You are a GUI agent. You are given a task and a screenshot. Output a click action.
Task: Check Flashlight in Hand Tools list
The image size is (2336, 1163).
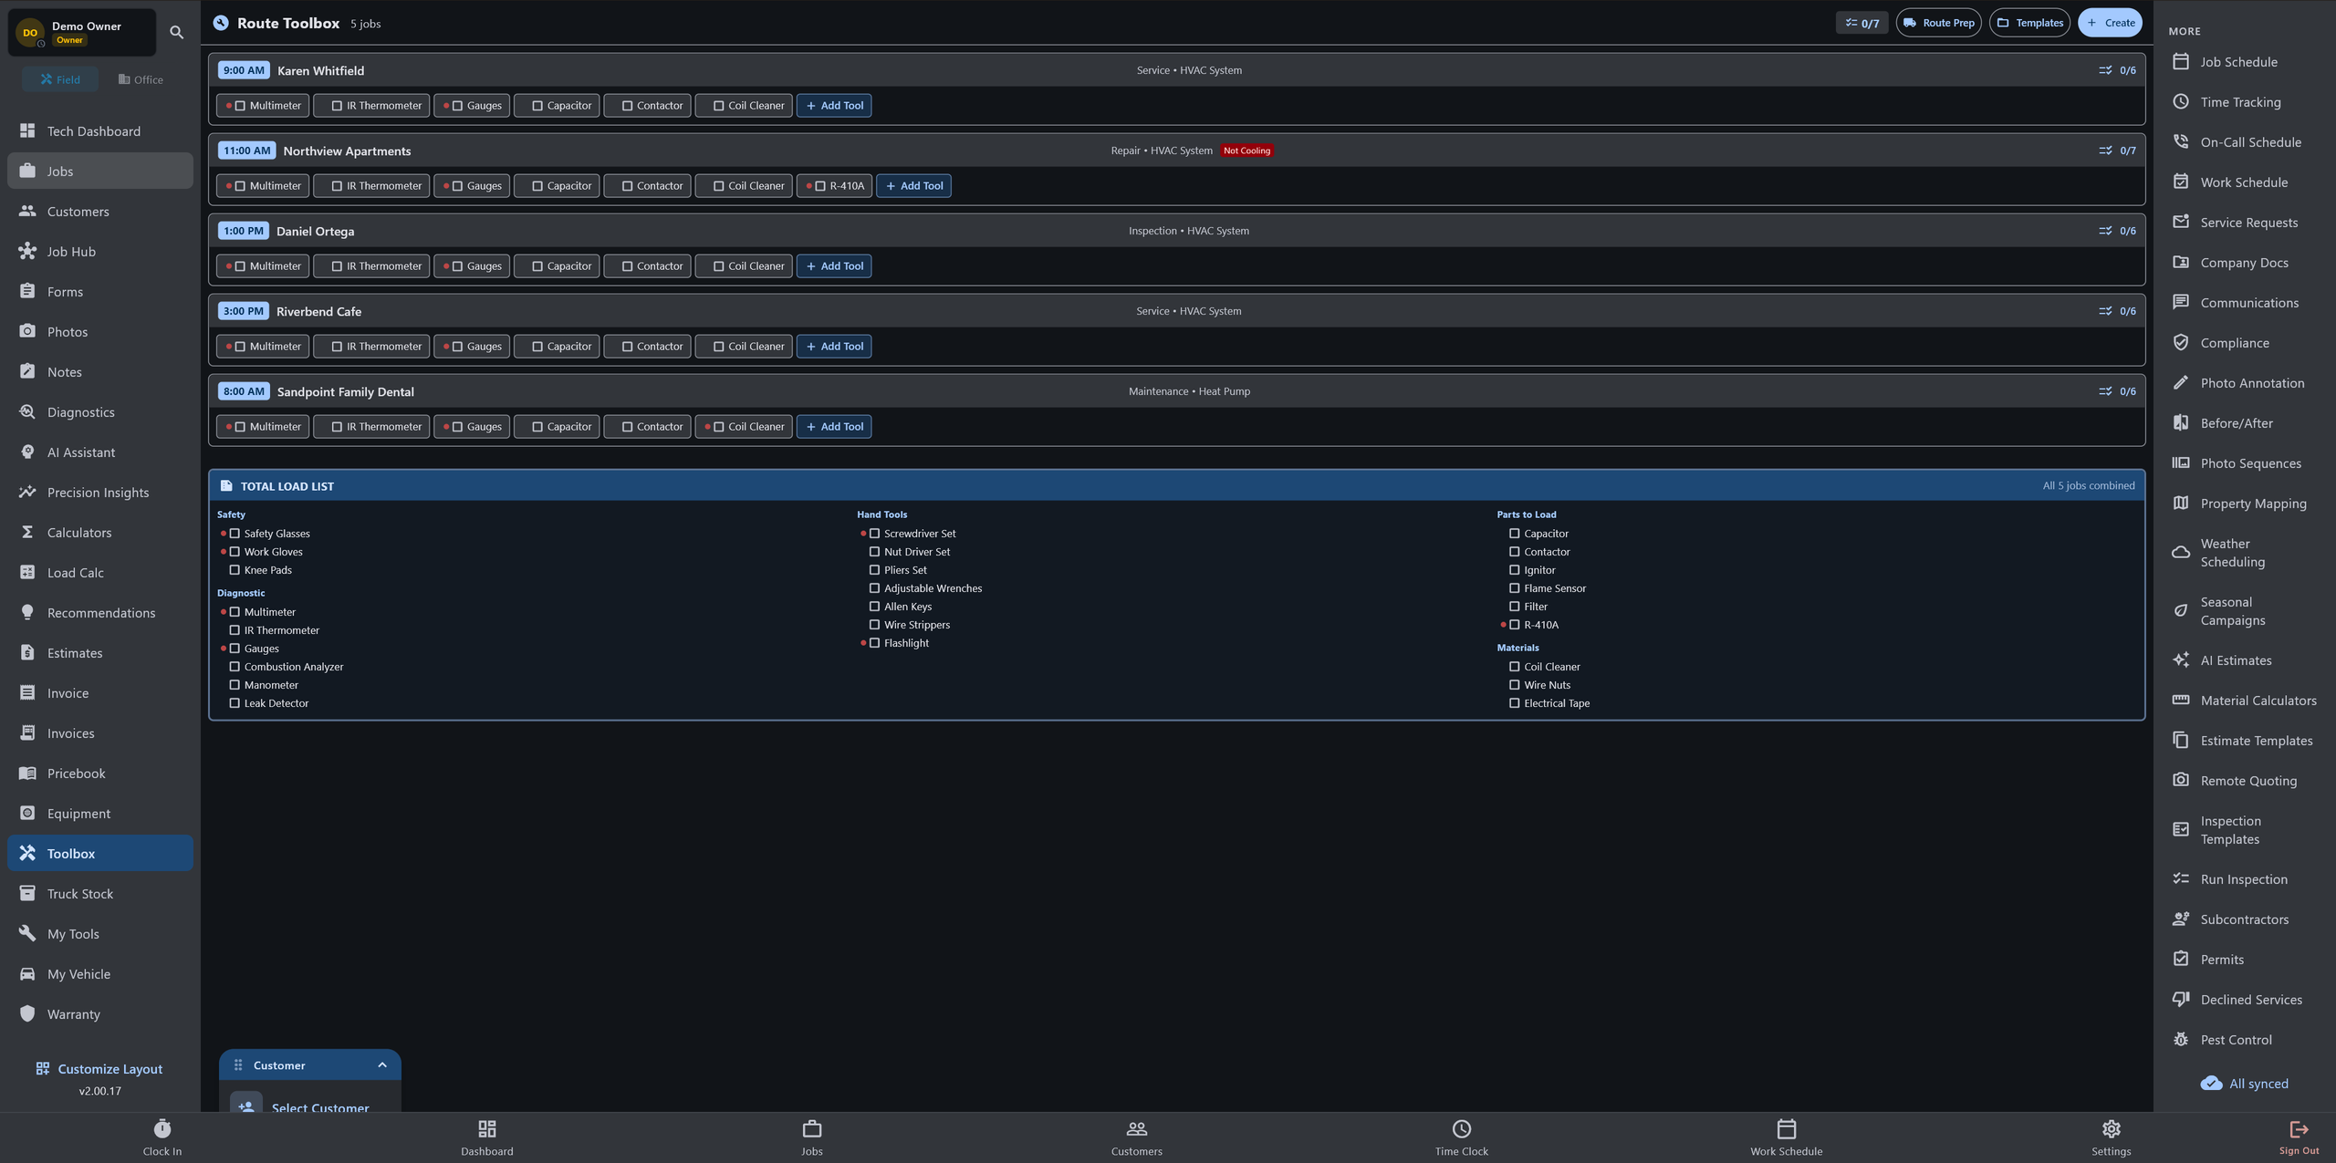pyautogui.click(x=874, y=643)
